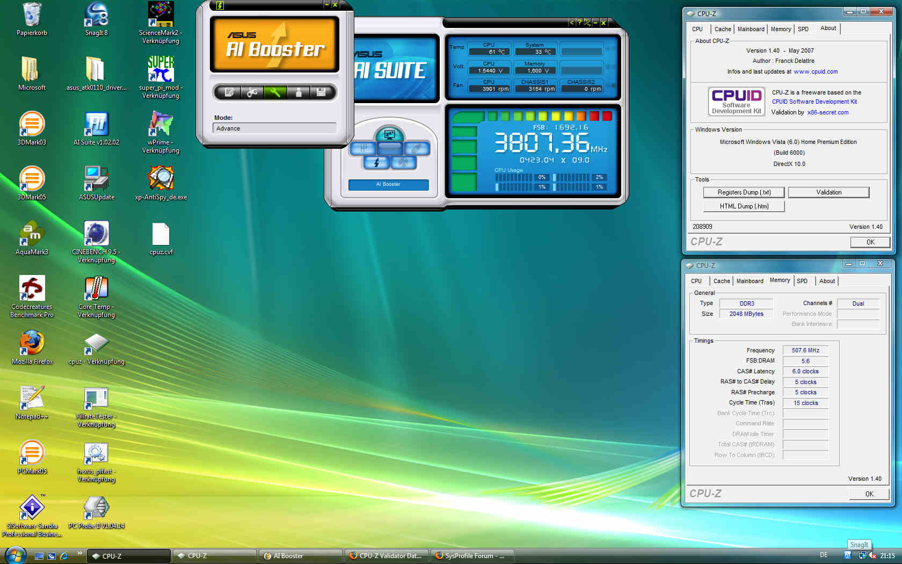Switch to AI Booster taskbar button
Screen dimensions: 902x564
(300, 556)
